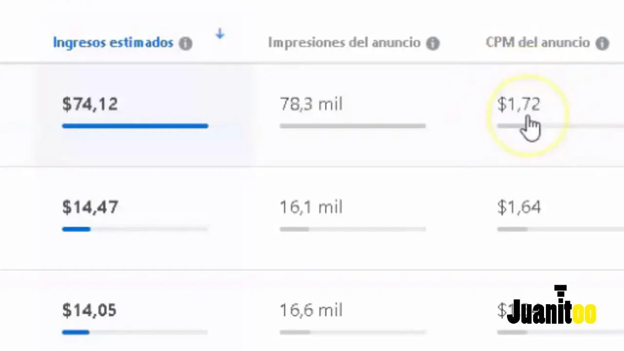Select the $74,12 estimated revenue value
Image resolution: width=624 pixels, height=351 pixels.
(90, 104)
